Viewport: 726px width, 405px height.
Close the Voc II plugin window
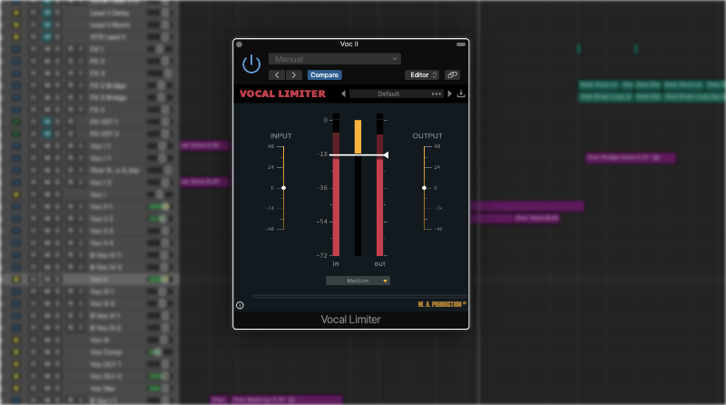(240, 44)
